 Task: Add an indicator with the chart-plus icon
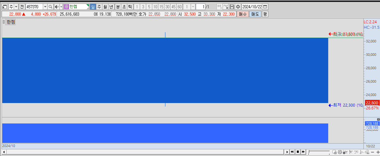tap(226, 7)
